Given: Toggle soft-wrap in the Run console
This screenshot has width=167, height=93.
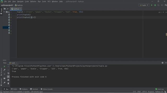Looking at the screenshot, I should pos(8,73).
